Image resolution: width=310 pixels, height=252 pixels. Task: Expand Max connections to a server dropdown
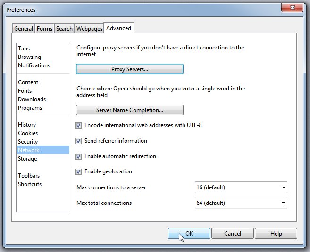tap(241, 187)
